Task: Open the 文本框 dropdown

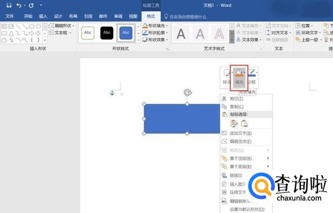Action: (60, 33)
